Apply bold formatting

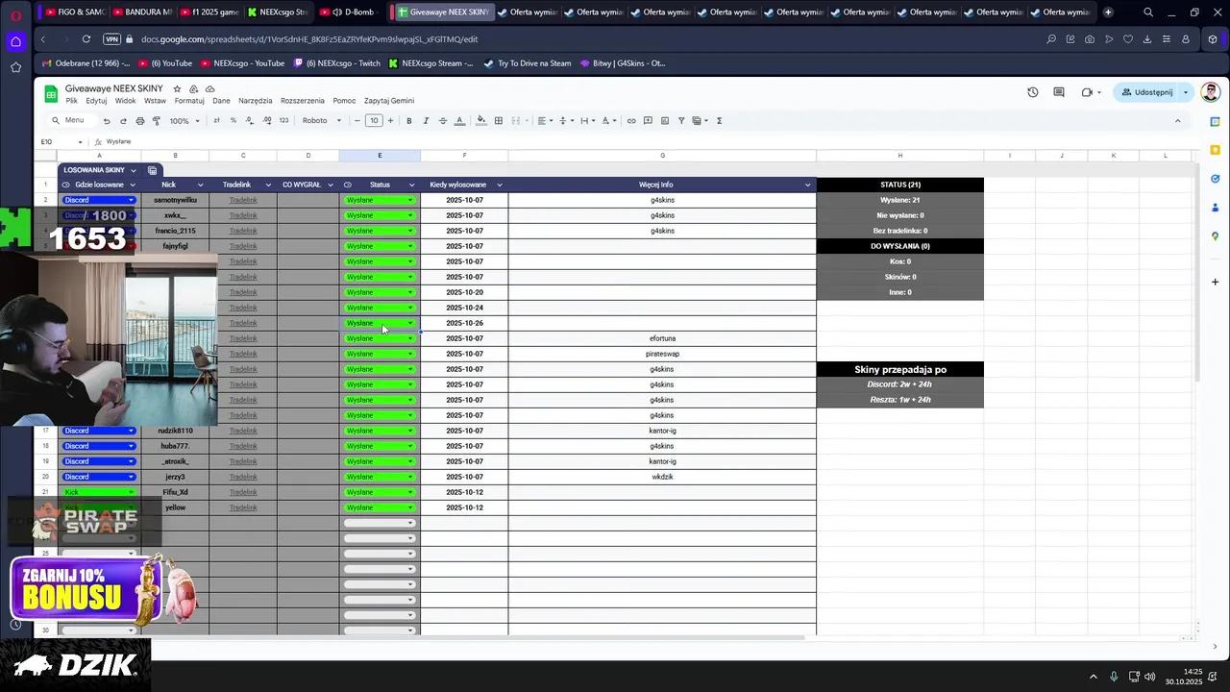click(x=409, y=121)
